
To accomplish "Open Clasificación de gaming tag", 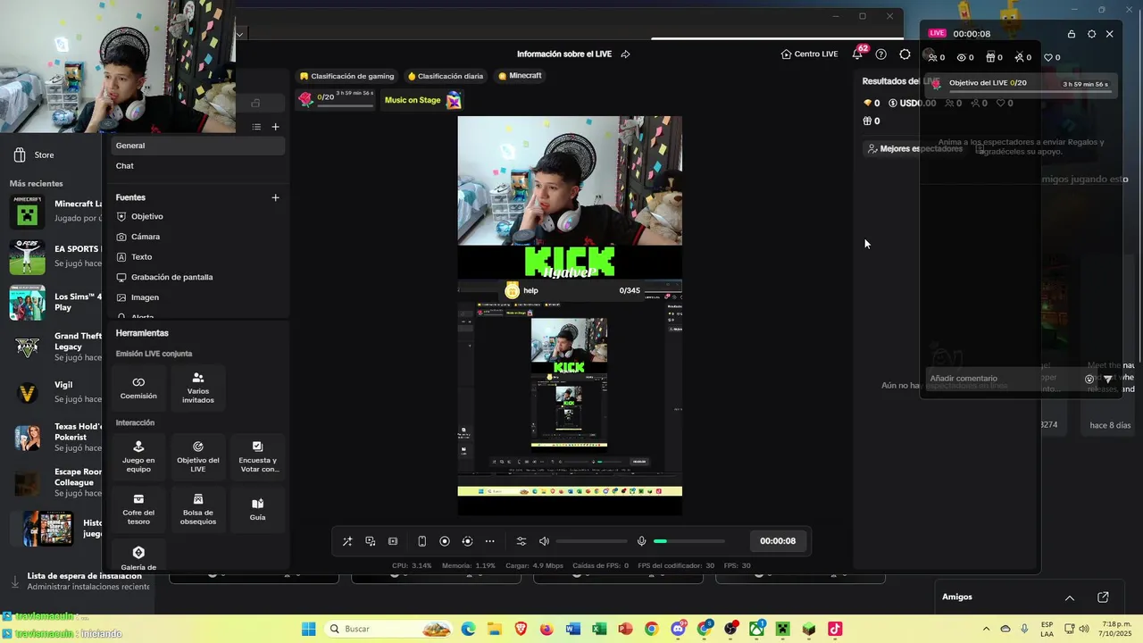I will (346, 76).
